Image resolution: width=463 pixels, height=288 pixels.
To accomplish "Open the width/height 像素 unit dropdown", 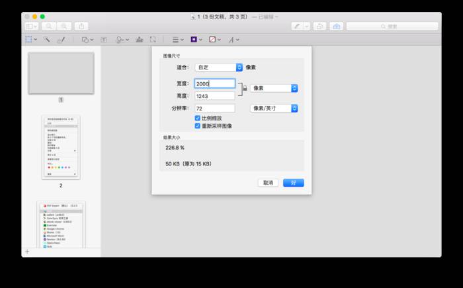I will click(x=274, y=88).
